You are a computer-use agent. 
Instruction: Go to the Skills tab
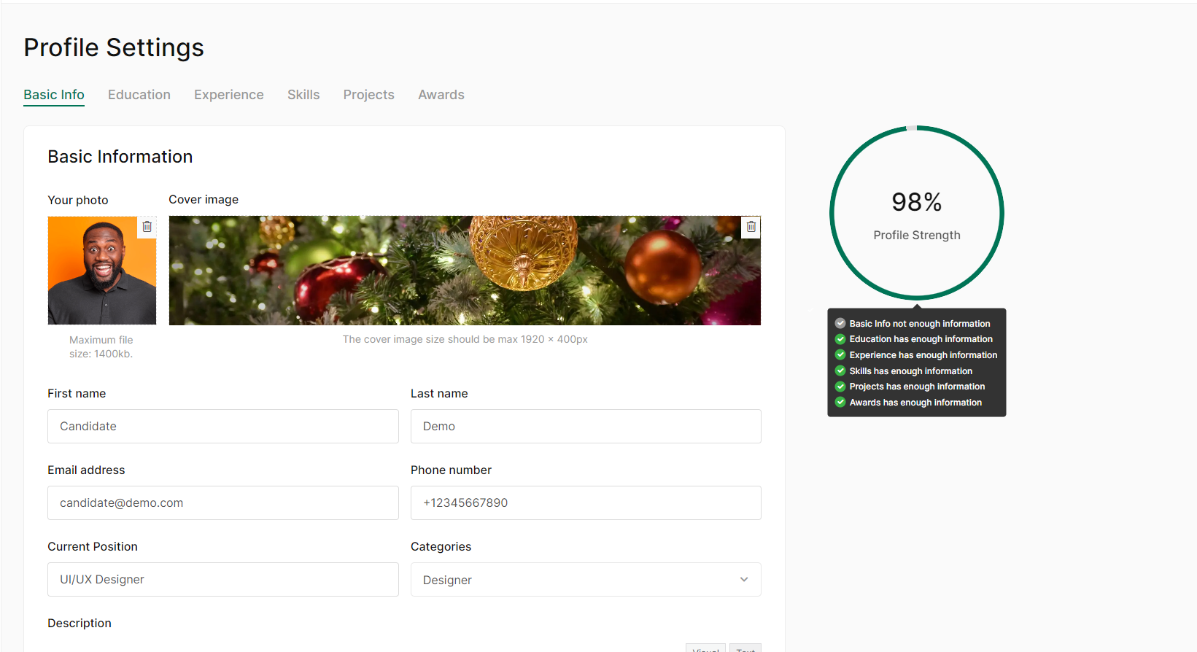click(x=303, y=95)
